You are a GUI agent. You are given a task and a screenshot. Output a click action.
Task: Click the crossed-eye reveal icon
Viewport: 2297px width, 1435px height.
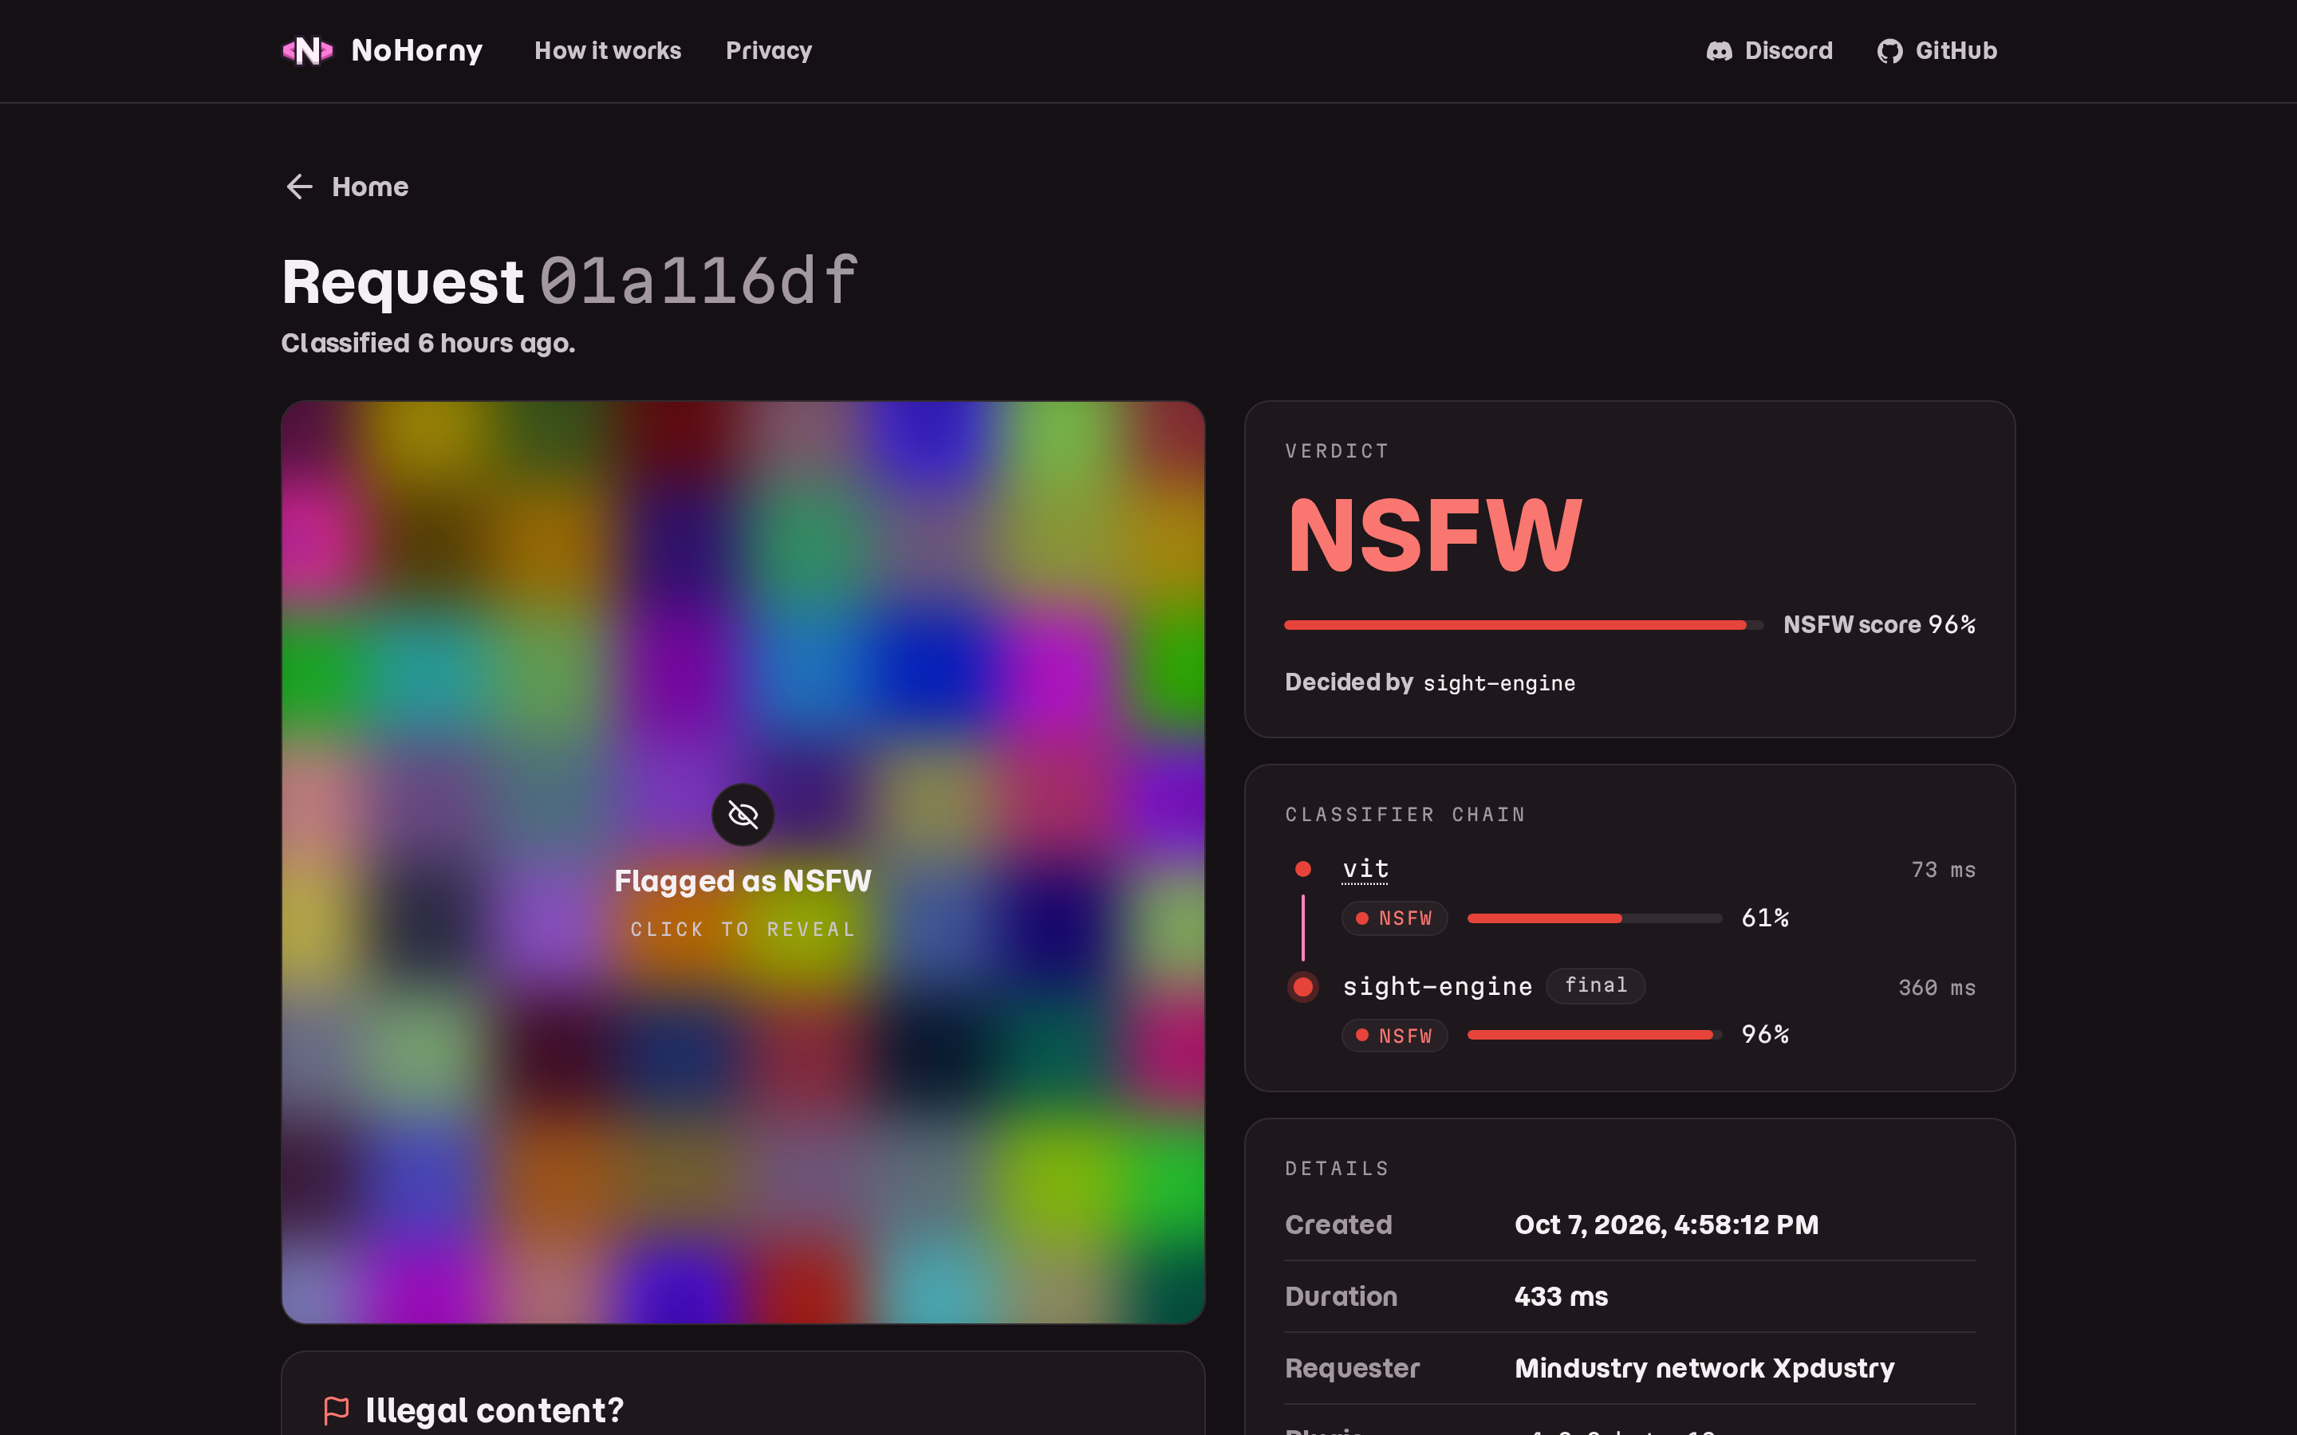pyautogui.click(x=743, y=814)
